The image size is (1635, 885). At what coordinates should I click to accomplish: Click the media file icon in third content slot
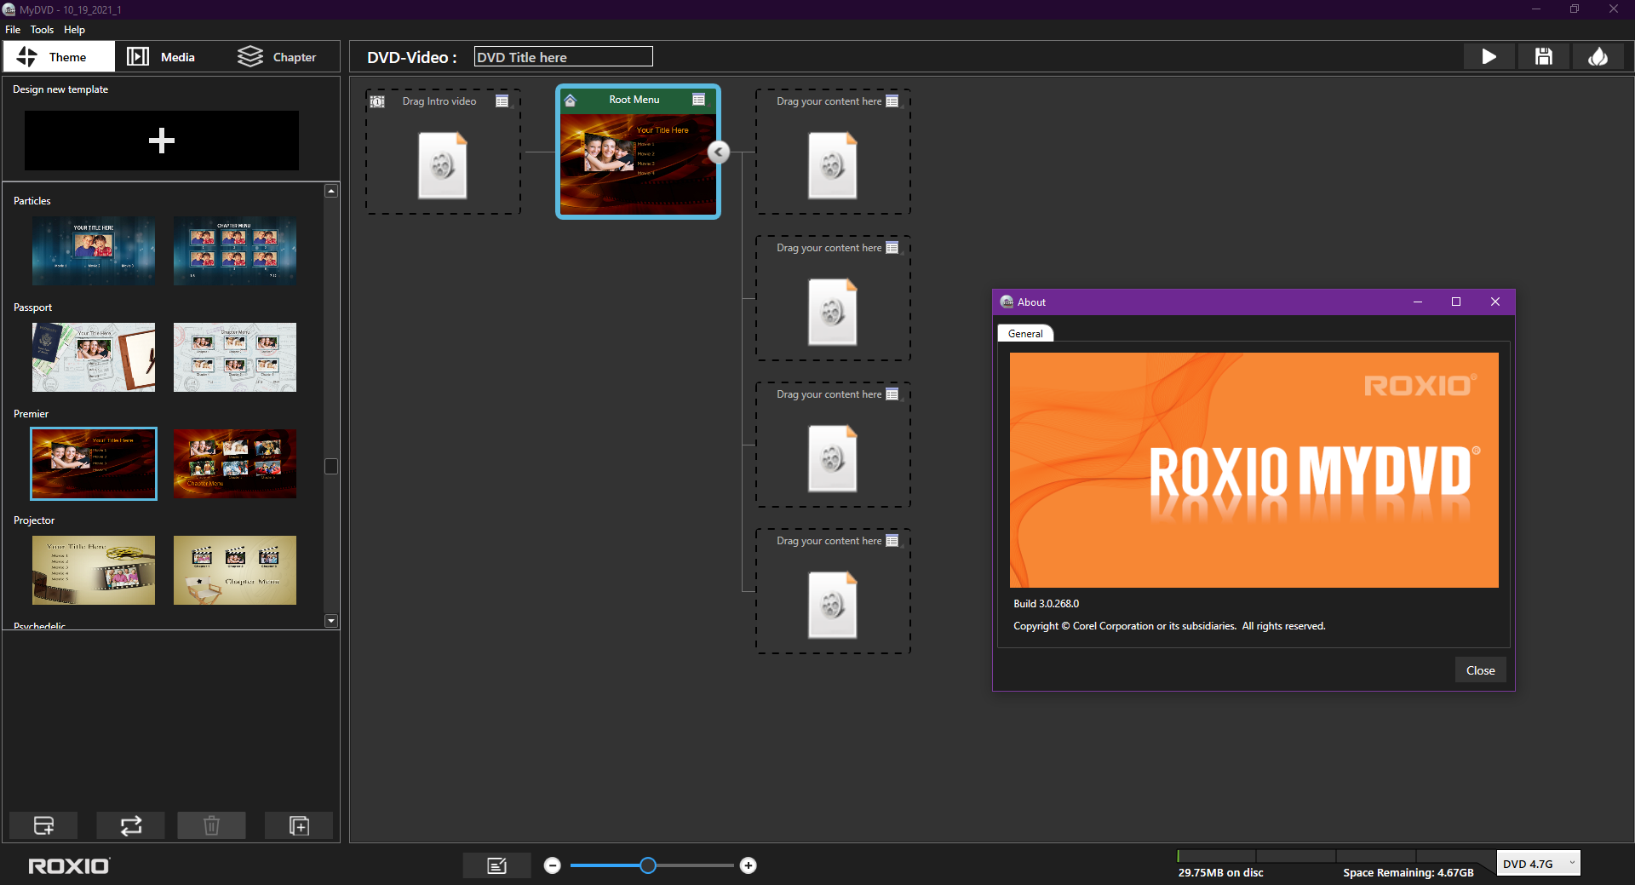point(832,458)
